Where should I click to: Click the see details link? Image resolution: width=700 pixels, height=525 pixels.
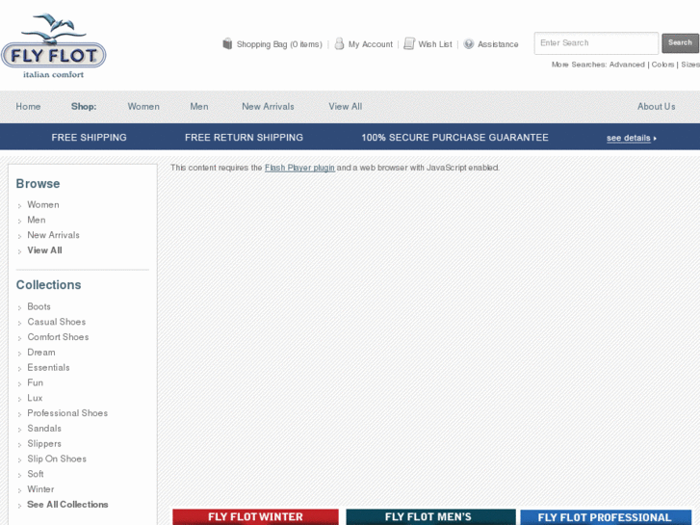pyautogui.click(x=629, y=138)
